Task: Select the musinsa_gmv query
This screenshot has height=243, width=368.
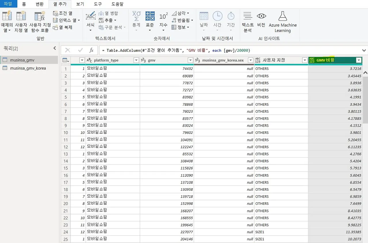Action: click(x=29, y=60)
